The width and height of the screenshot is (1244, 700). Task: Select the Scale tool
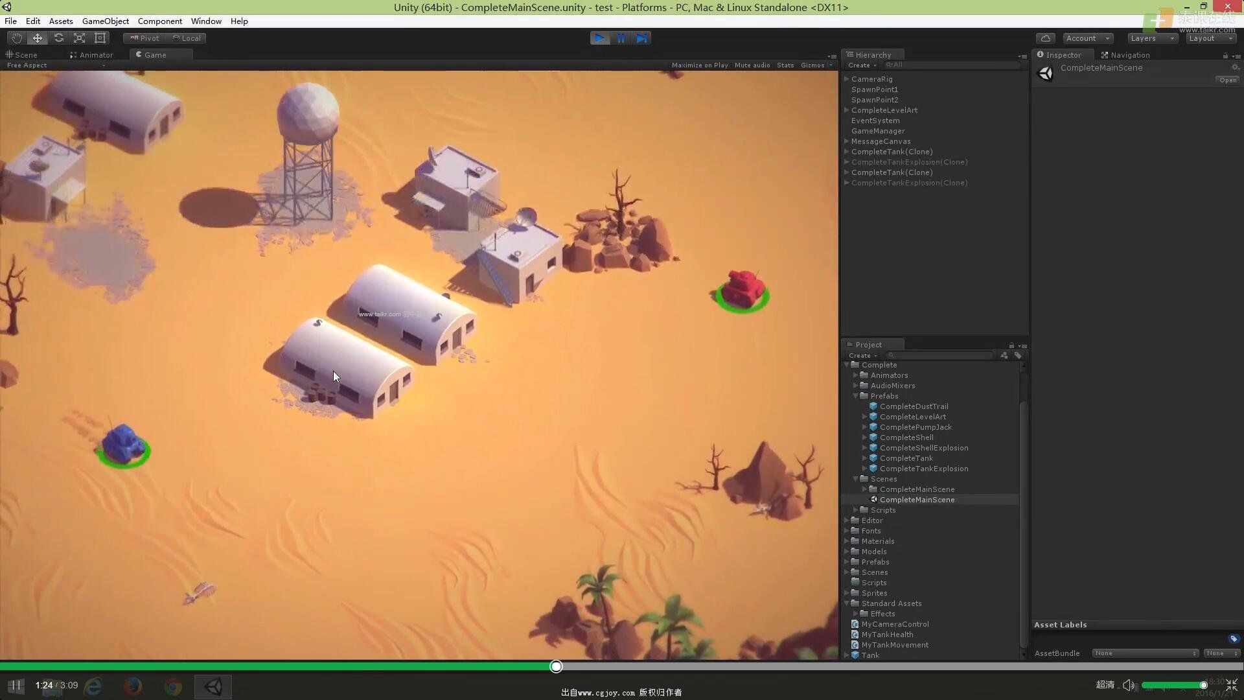point(79,38)
